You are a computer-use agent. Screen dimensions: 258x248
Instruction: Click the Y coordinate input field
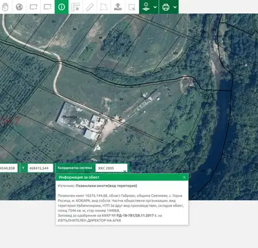[x=40, y=168]
